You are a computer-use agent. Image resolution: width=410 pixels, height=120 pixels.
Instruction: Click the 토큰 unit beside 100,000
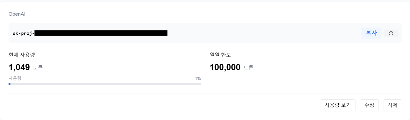point(248,68)
